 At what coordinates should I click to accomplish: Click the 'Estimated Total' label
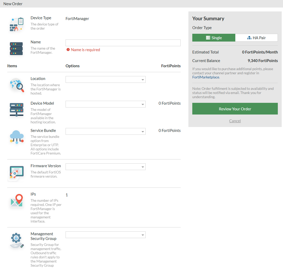(206, 52)
